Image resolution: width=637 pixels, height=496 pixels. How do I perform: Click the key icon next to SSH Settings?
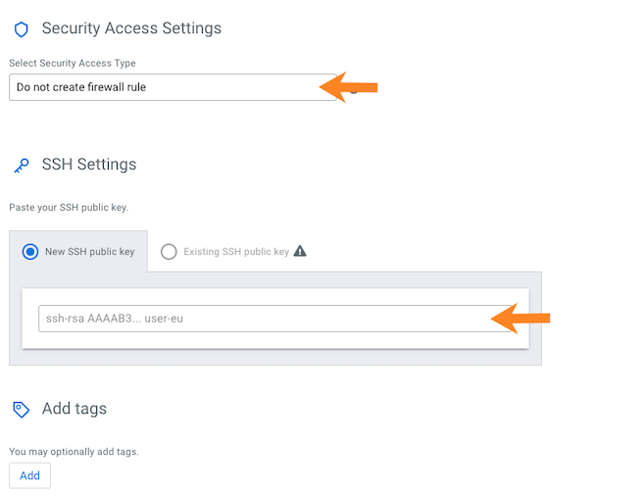(x=21, y=165)
